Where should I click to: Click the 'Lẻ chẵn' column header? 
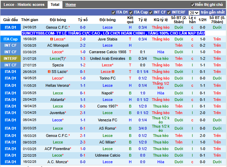[x=192, y=20]
